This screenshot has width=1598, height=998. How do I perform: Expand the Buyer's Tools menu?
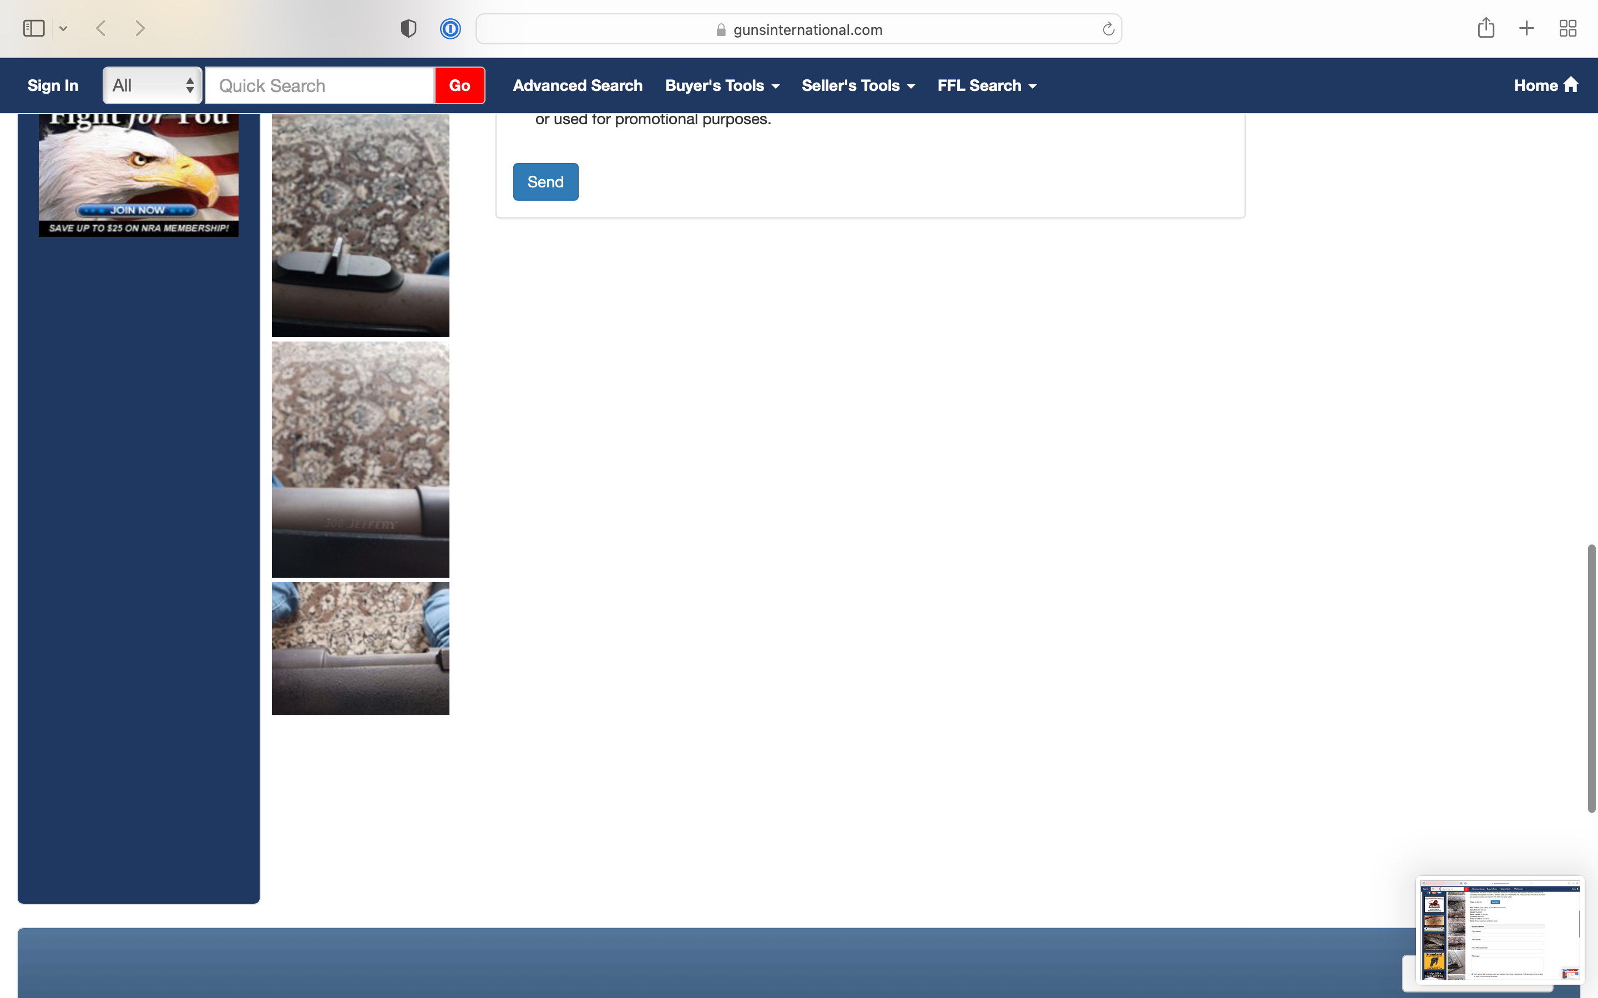point(722,86)
